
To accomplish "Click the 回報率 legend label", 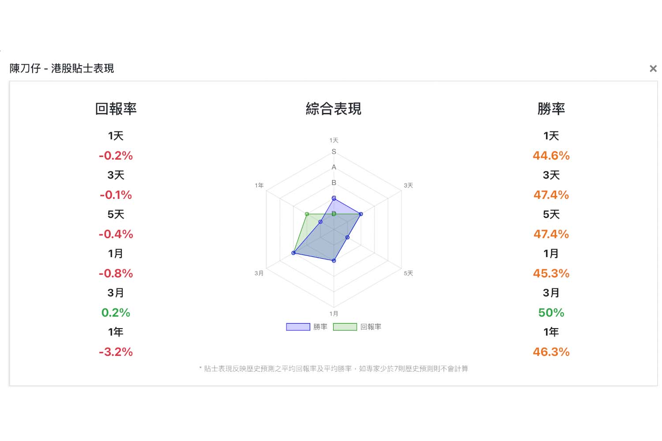I will [371, 327].
